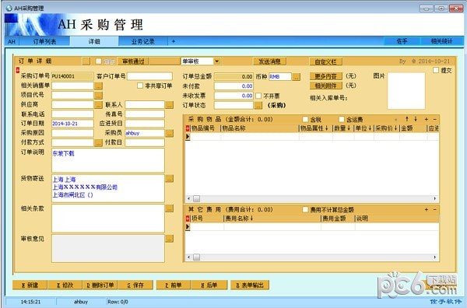Click 其它费用 horizontal scrollbar thumb

[x=197, y=257]
